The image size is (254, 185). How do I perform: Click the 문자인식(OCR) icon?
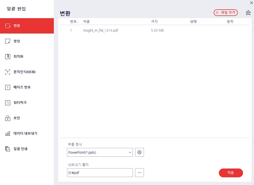click(x=8, y=72)
